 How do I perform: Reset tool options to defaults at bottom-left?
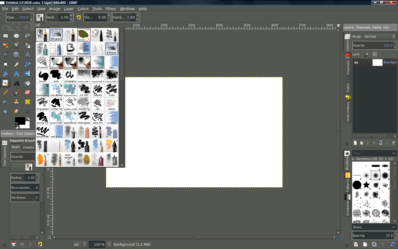pos(40,244)
